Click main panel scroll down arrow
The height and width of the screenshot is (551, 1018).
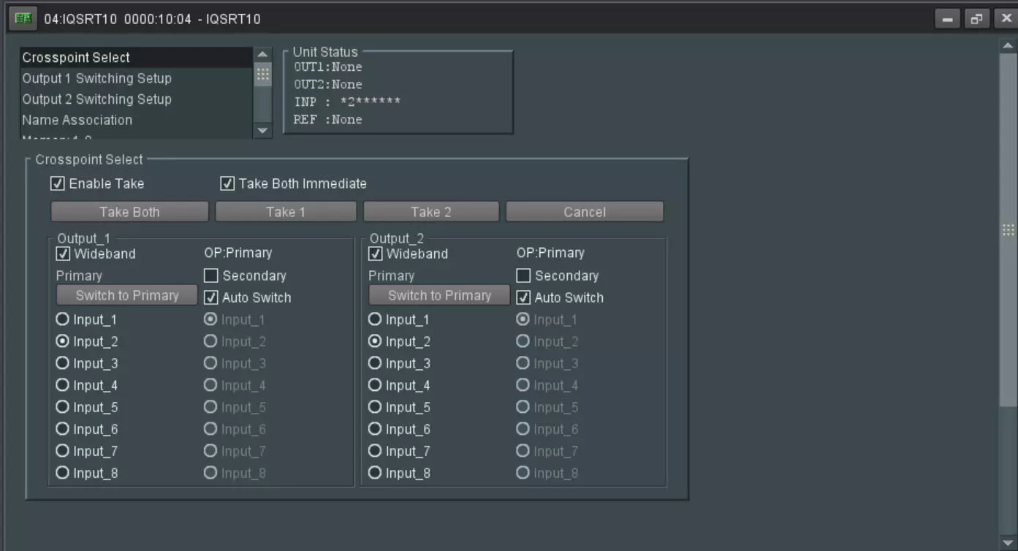[1008, 542]
